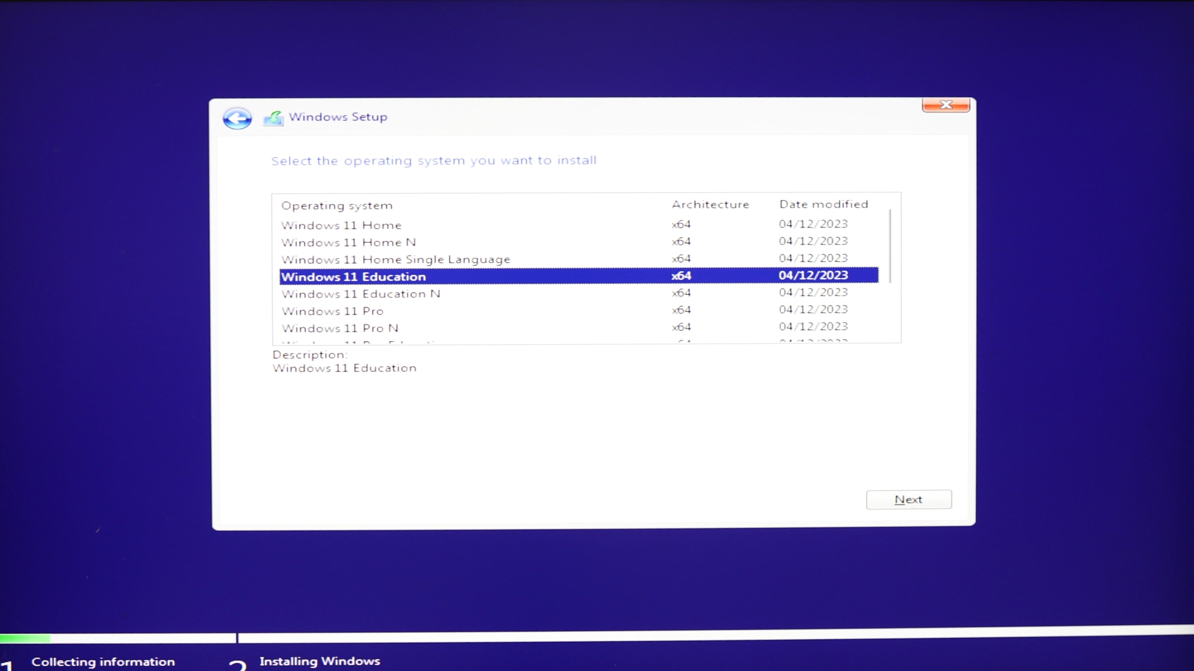
Task: Click the Date modified column header
Action: tap(824, 204)
